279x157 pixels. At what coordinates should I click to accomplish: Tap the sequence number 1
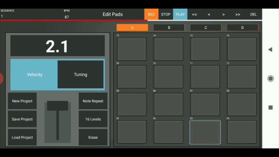(x=2, y=16)
